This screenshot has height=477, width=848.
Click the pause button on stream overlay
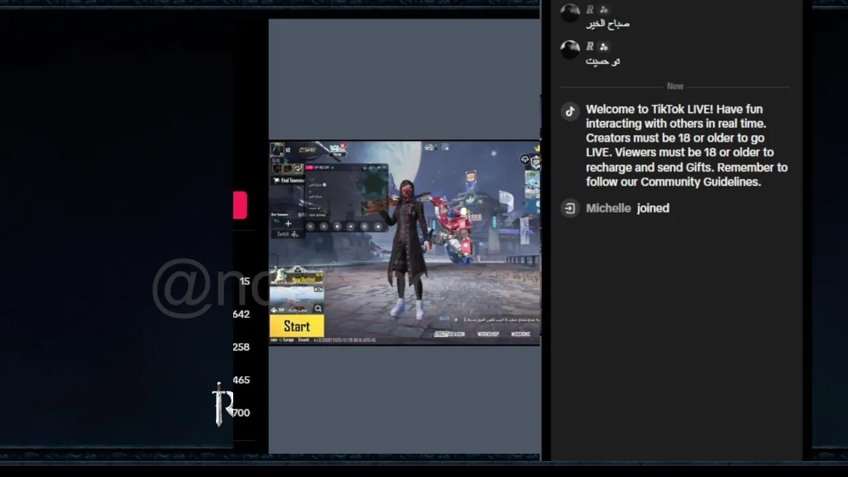point(310,227)
